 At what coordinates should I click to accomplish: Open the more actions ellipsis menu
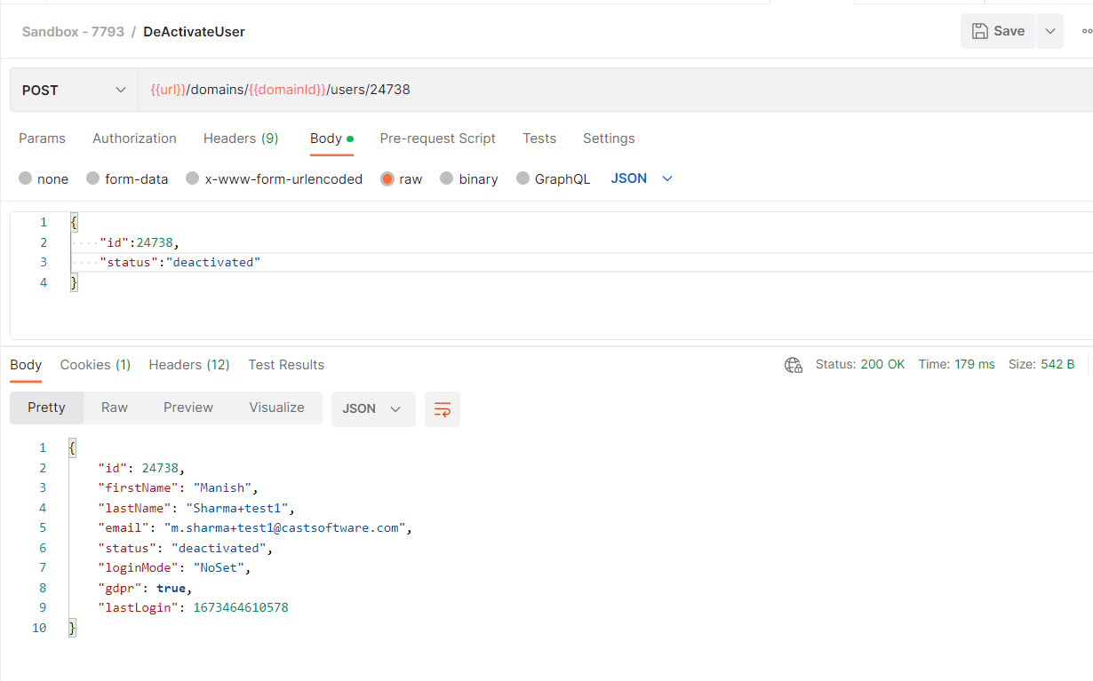pyautogui.click(x=1087, y=31)
